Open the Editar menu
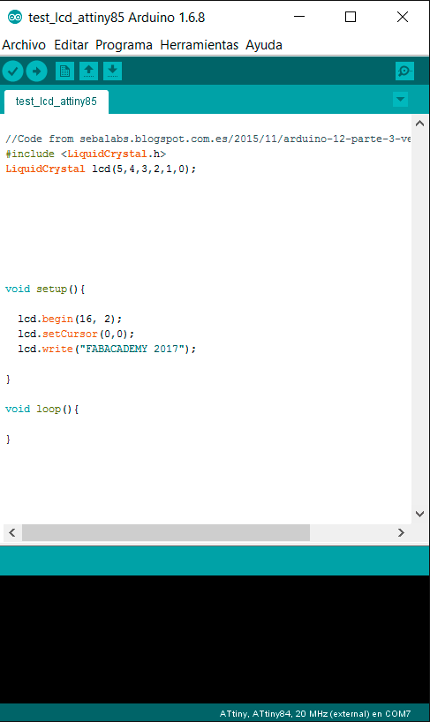Image resolution: width=430 pixels, height=722 pixels. pos(71,45)
